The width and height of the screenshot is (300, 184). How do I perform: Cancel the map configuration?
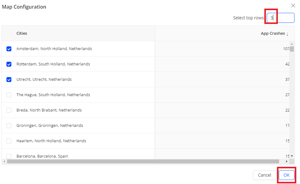264,175
